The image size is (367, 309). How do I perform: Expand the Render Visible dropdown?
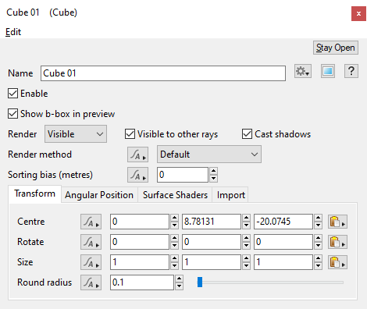(76, 134)
